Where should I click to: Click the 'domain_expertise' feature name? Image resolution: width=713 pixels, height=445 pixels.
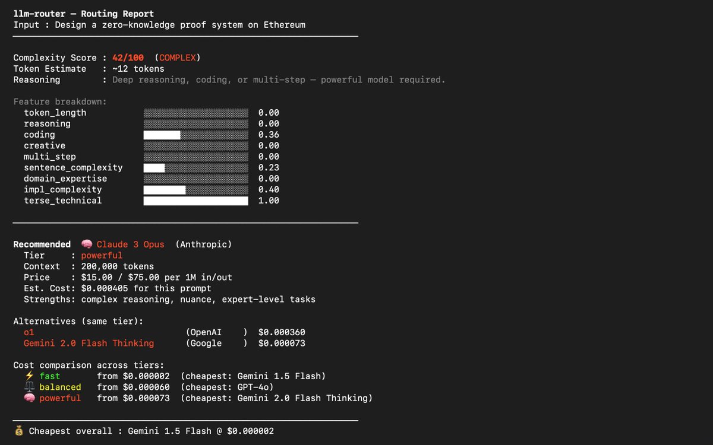tap(65, 179)
